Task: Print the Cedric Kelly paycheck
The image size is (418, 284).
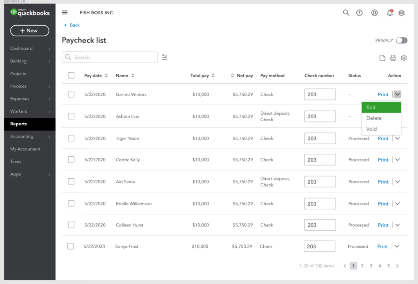Action: (383, 160)
